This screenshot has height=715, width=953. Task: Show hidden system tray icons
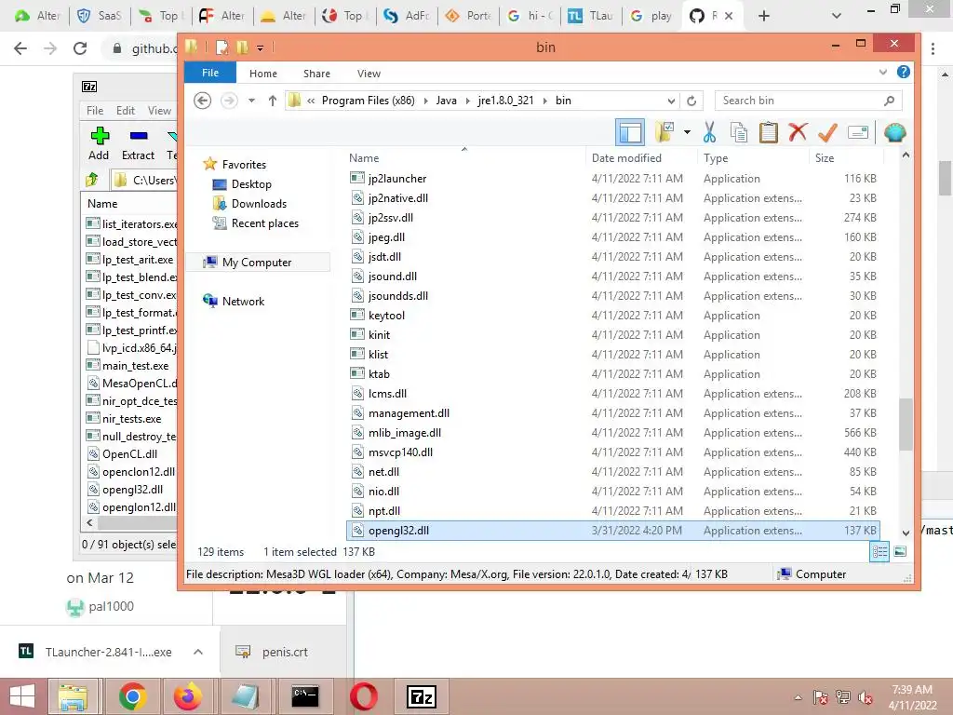[798, 697]
